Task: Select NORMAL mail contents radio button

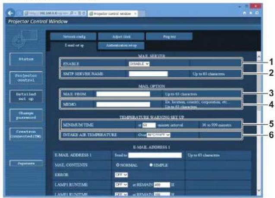Action: [x=118, y=165]
